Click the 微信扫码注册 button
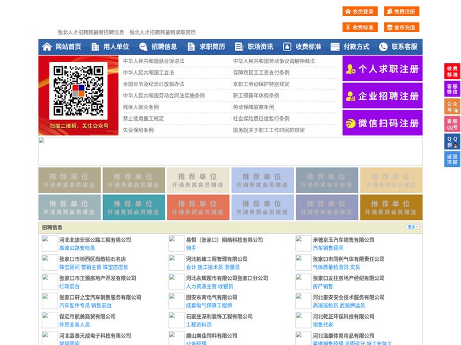This screenshot has height=345, width=461. click(x=382, y=123)
